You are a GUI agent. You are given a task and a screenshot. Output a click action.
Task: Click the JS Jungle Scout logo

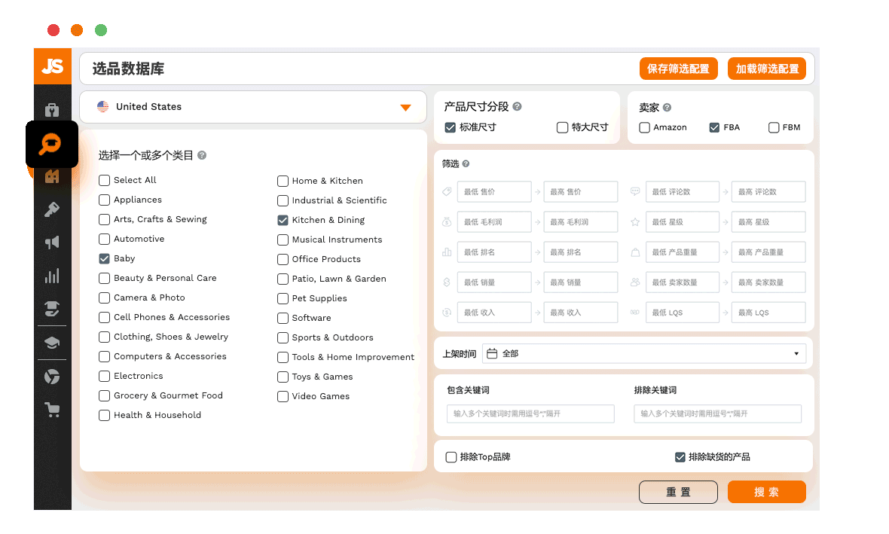[x=53, y=66]
